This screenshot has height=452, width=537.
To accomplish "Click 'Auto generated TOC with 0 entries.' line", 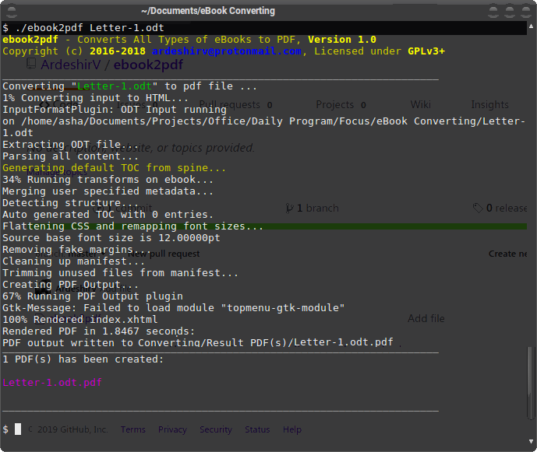I will point(108,215).
